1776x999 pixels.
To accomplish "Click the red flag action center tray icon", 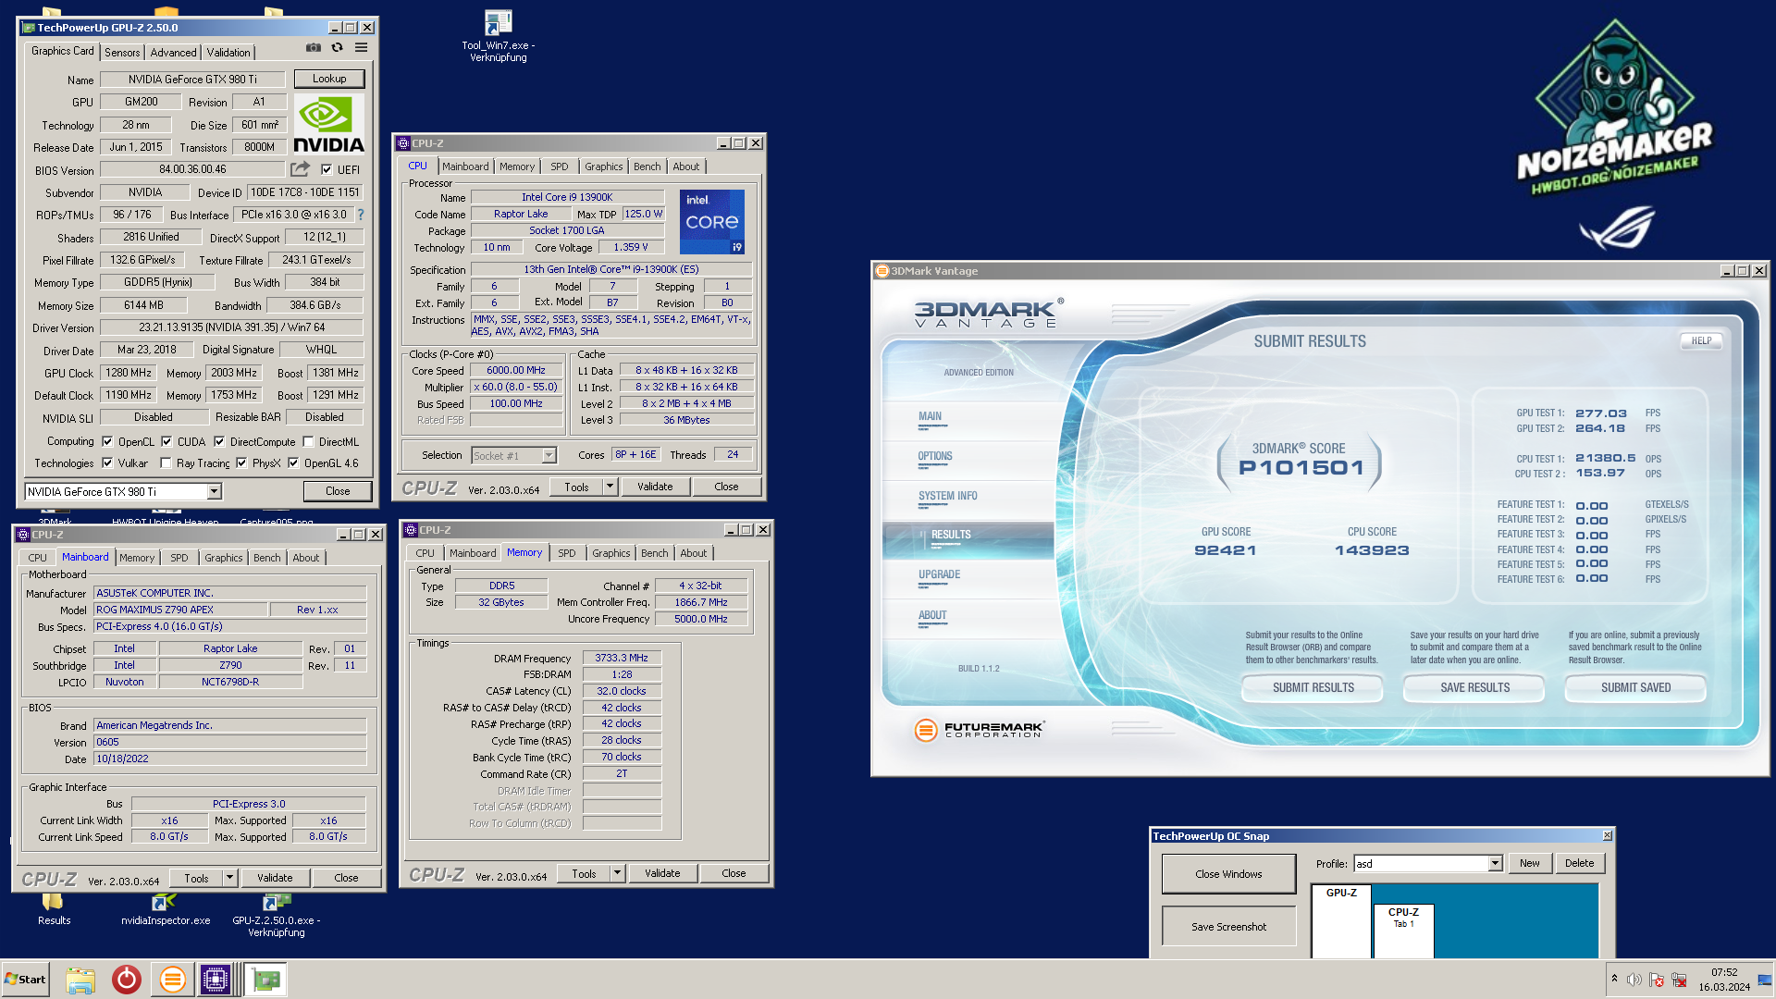I will pyautogui.click(x=1657, y=980).
